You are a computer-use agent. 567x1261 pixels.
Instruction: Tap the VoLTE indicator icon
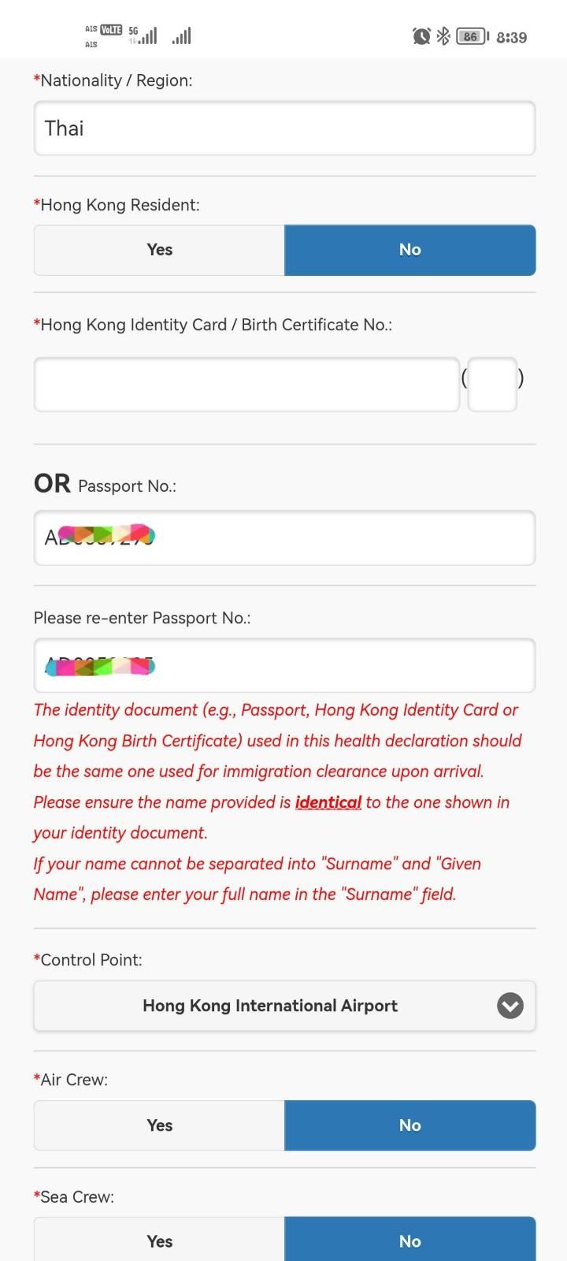111,30
